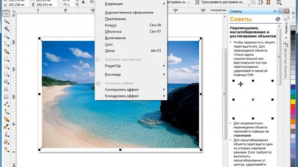Image resolution: width=298 pixels, height=167 pixels.
Task: Select the Shape tool
Action: coord(6,21)
